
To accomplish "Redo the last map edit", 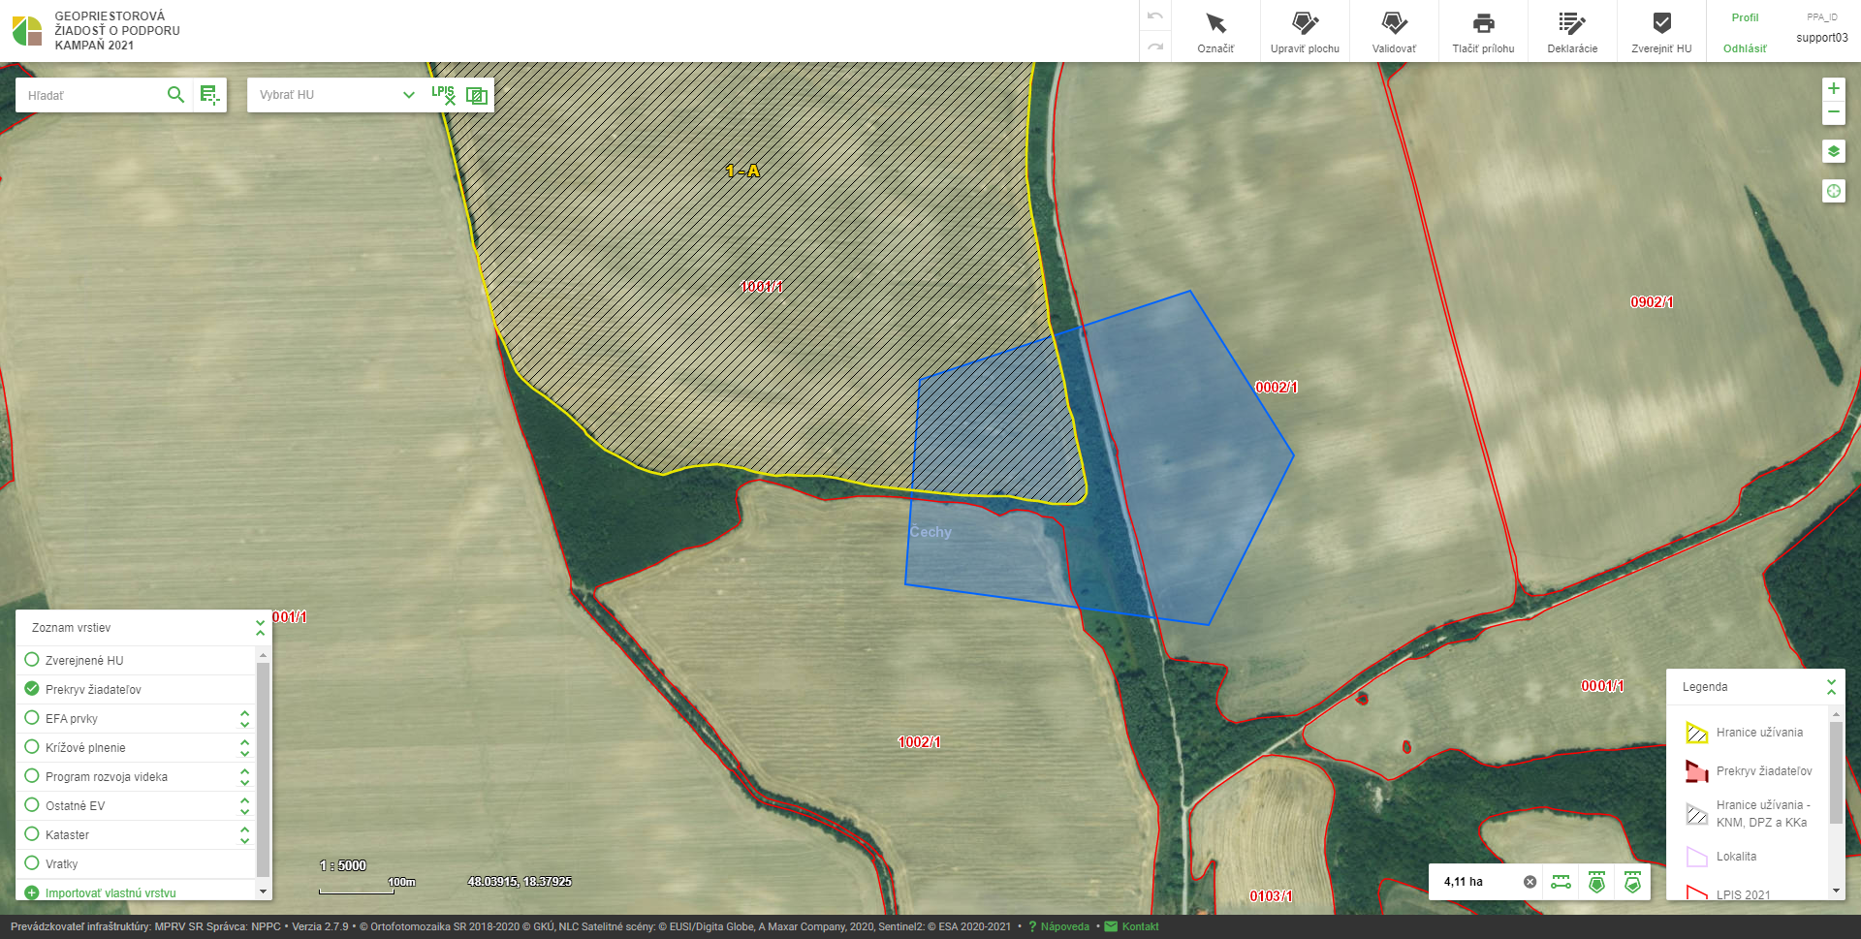I will coord(1154,47).
